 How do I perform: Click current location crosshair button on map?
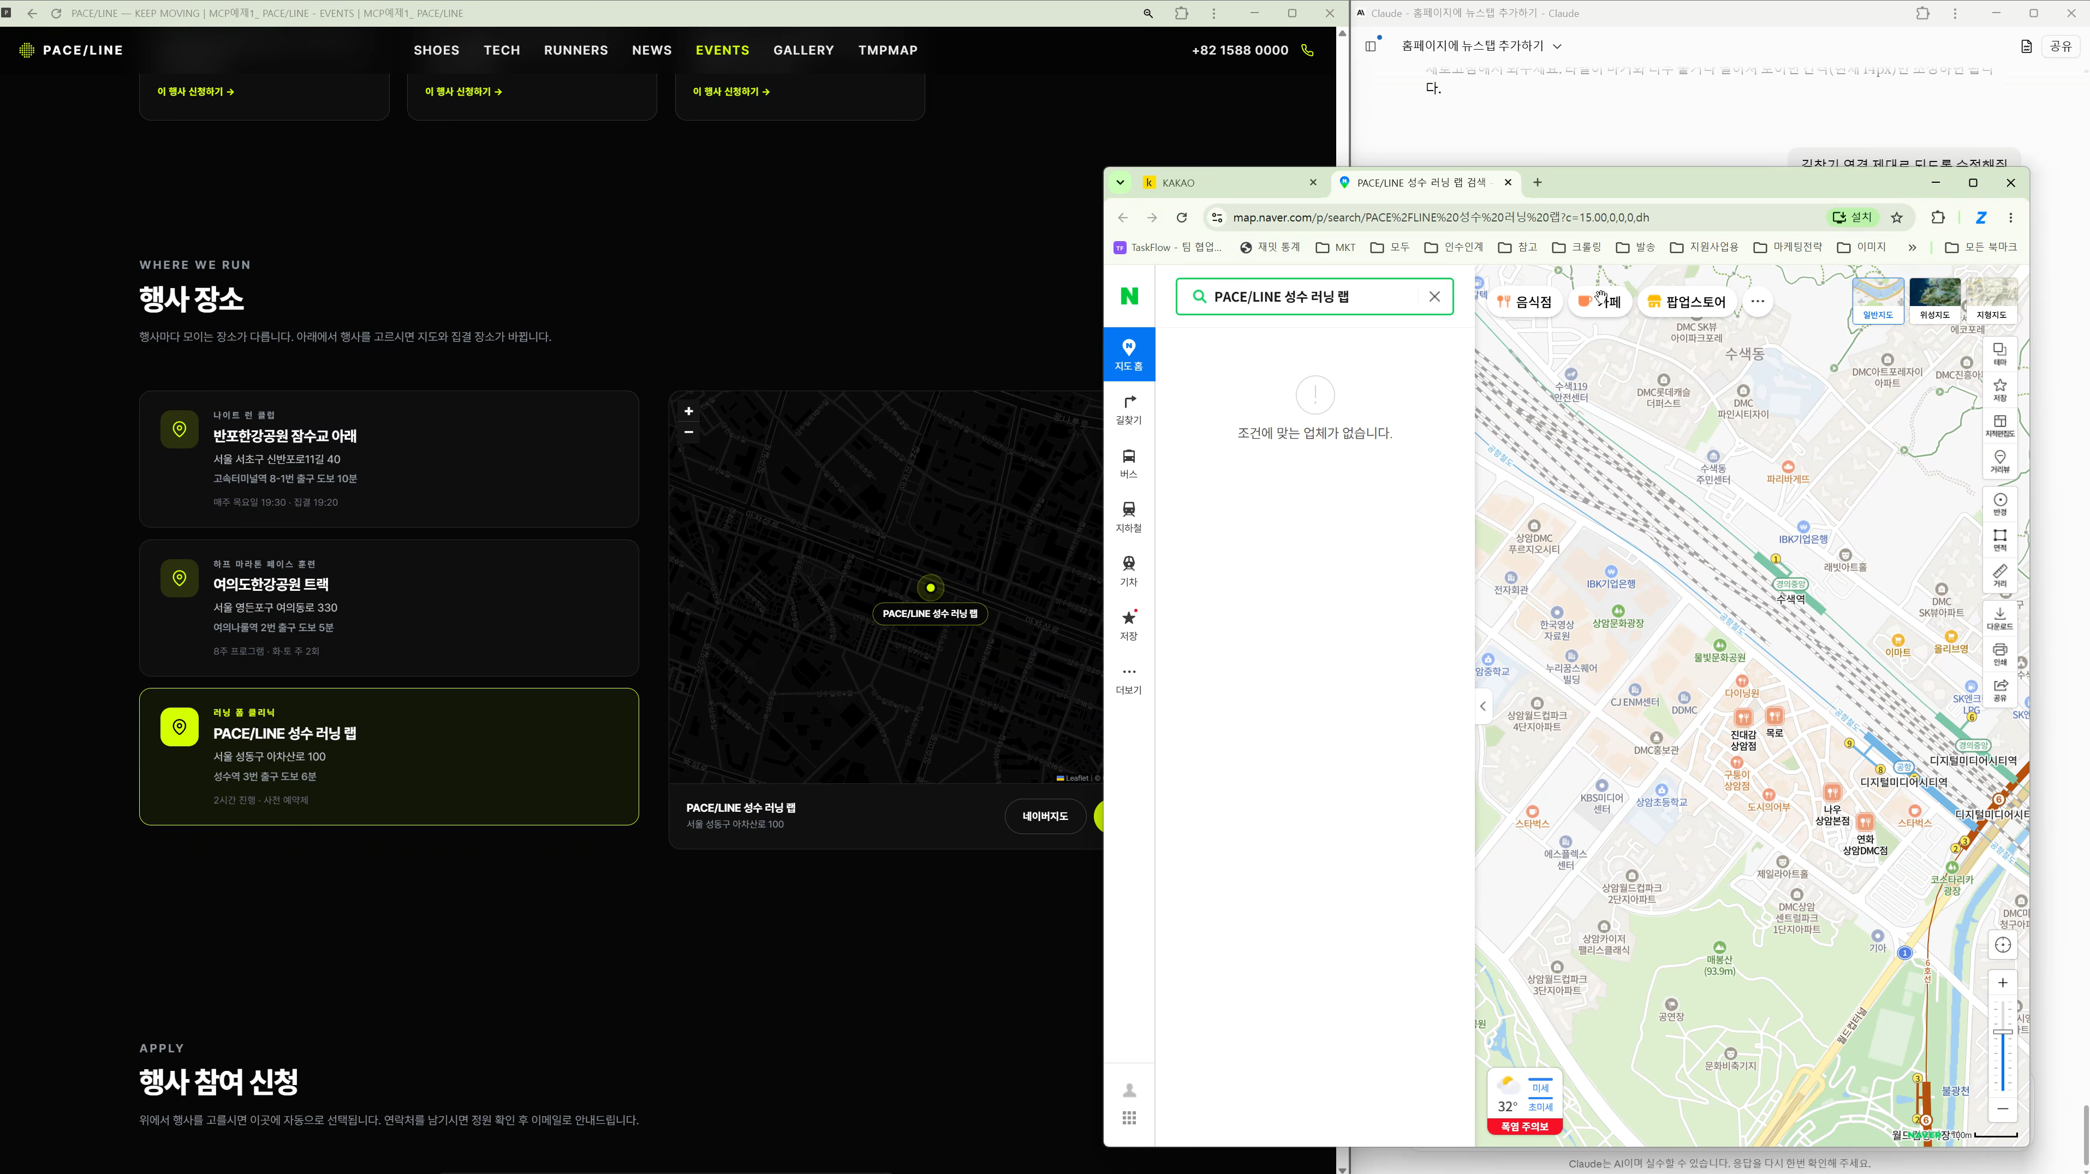point(2002,944)
